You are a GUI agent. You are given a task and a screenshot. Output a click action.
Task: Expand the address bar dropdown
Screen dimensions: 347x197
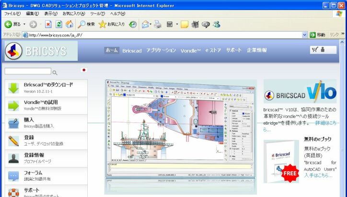coord(304,35)
